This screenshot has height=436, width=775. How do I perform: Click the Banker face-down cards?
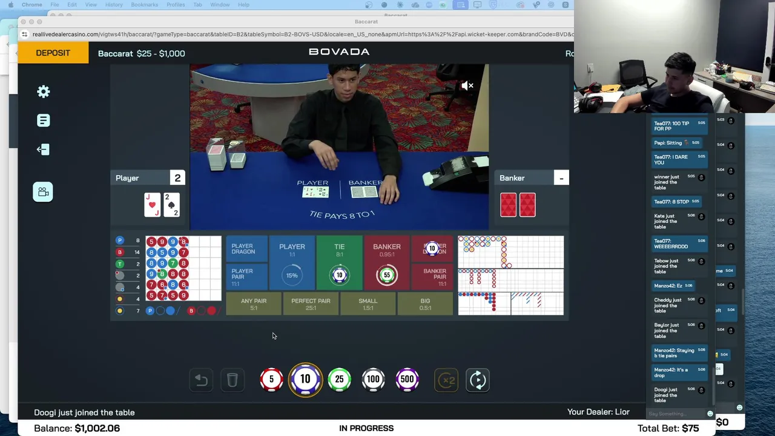518,205
